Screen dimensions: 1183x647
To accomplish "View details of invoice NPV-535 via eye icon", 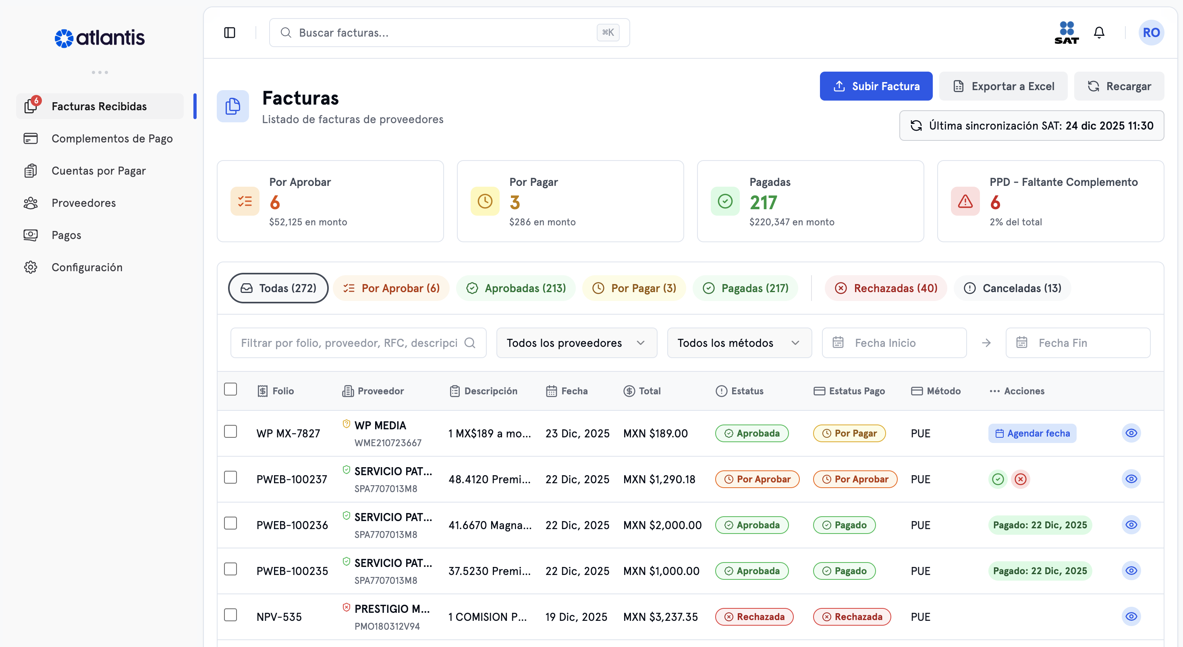I will (x=1131, y=617).
